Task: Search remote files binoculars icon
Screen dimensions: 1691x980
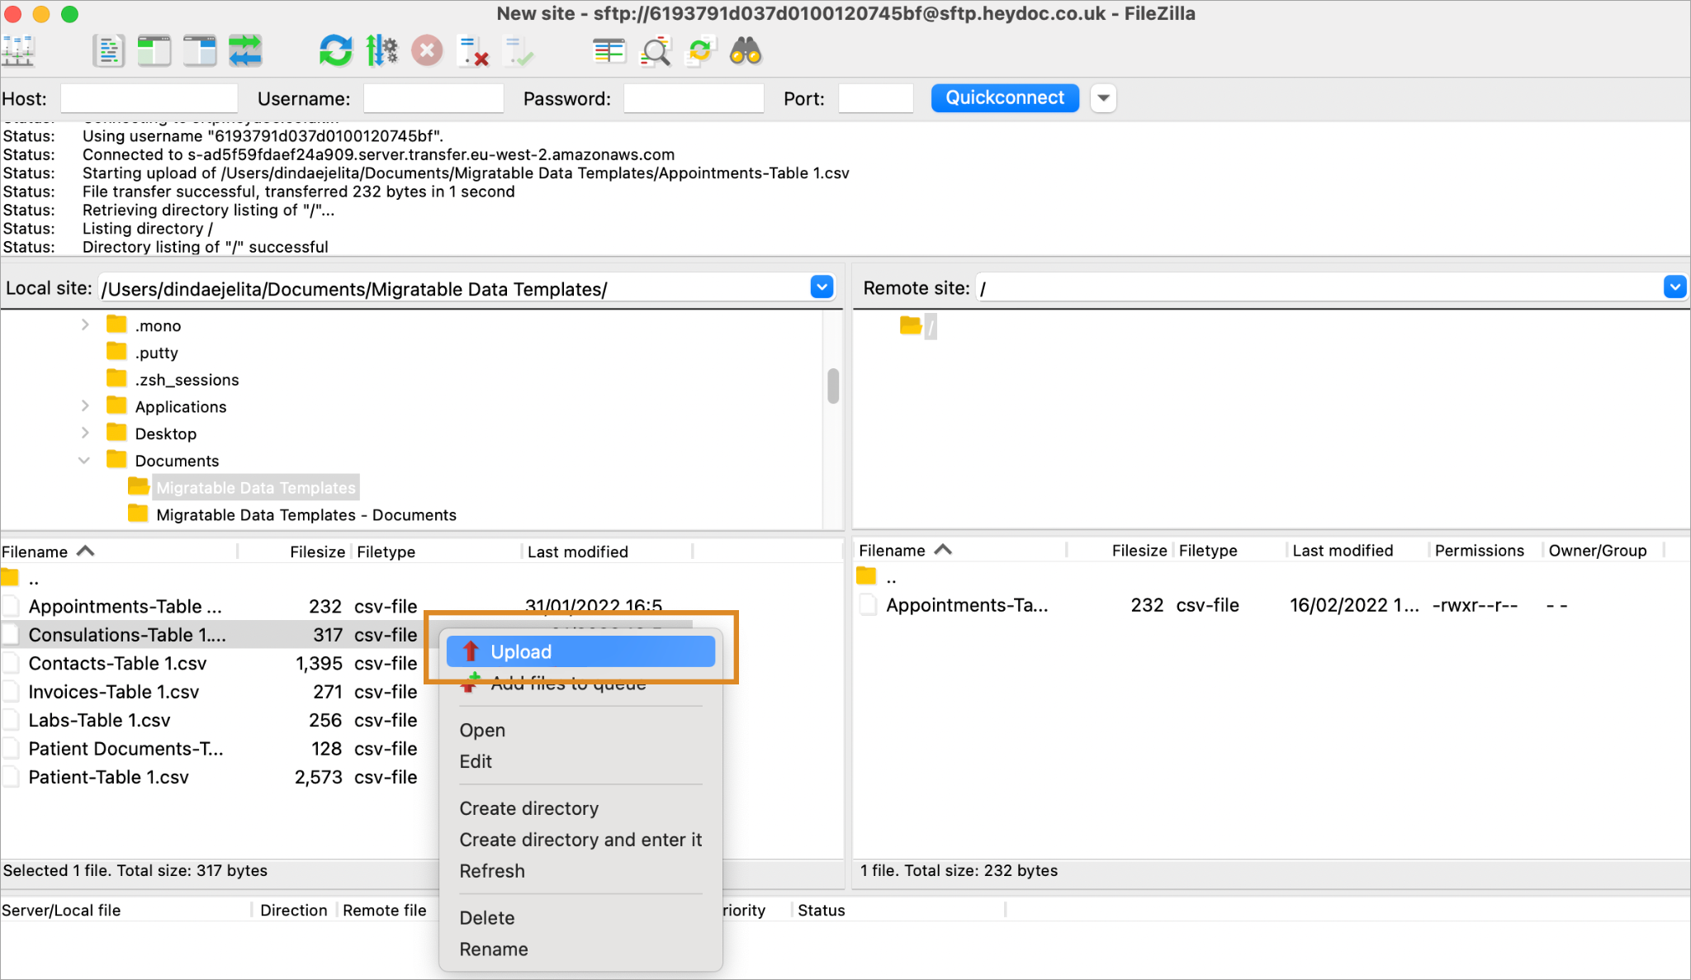Action: 746,51
